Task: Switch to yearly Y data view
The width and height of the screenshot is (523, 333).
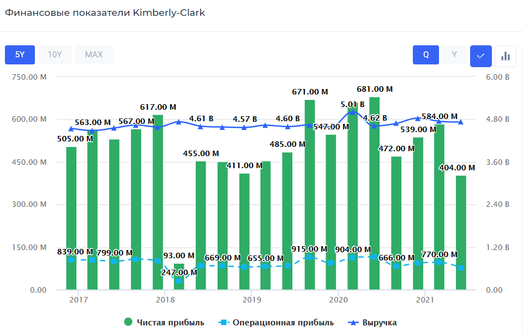Action: click(x=454, y=55)
